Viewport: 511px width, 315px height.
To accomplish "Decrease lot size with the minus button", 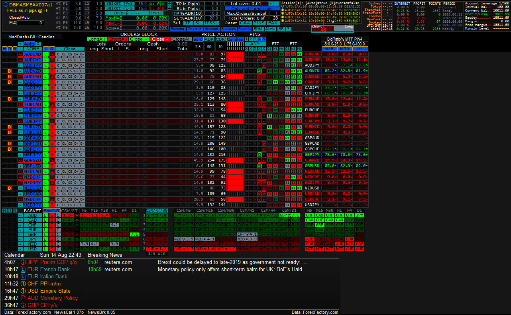I will click(276, 4).
